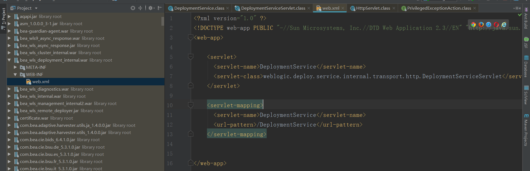Open web.xml preview in Safari browser
Screen dimensions: 530x171
coord(489,25)
